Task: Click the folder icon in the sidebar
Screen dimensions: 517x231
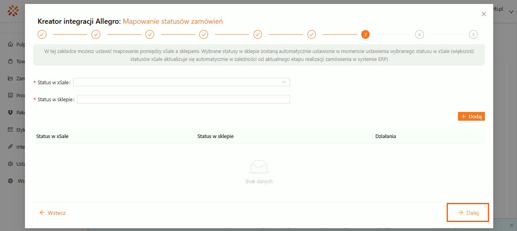Action: [11, 78]
